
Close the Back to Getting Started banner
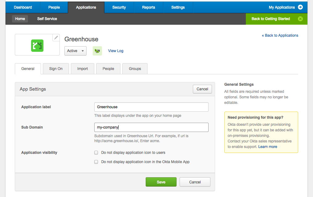click(300, 19)
